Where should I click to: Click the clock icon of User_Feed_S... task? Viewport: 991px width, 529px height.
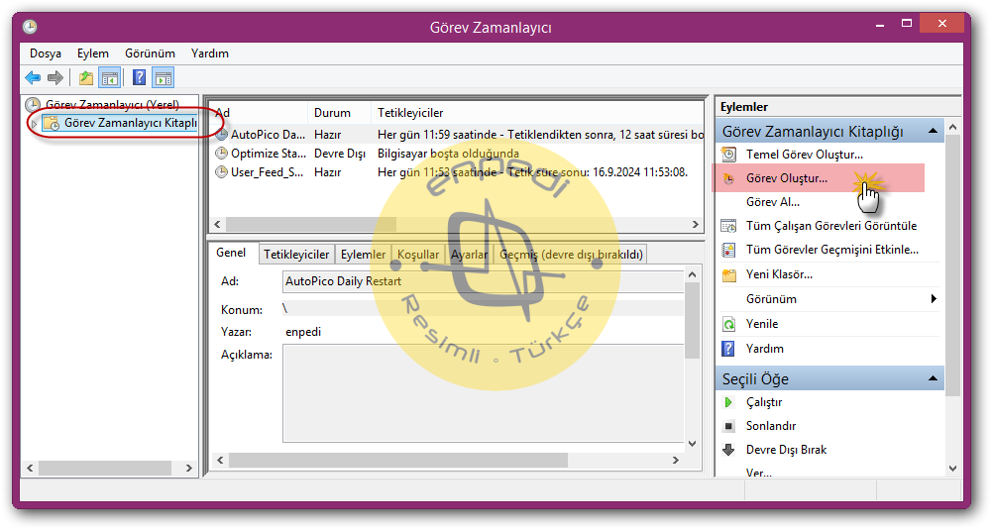221,172
